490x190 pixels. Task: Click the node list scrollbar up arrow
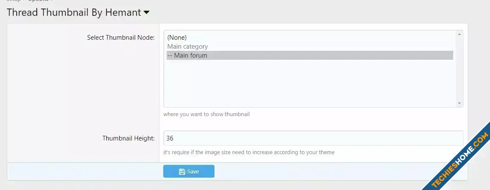(459, 35)
